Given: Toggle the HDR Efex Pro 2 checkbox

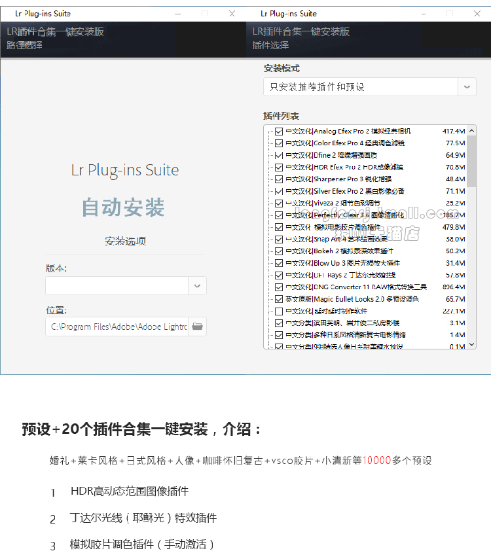Looking at the screenshot, I should tap(279, 168).
